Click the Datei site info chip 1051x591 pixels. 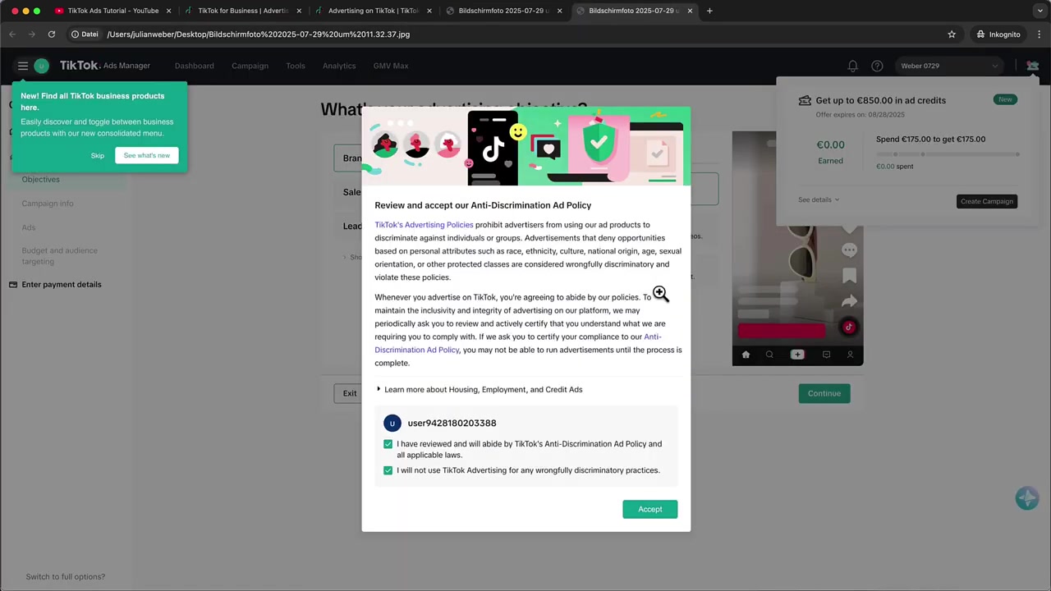(85, 34)
